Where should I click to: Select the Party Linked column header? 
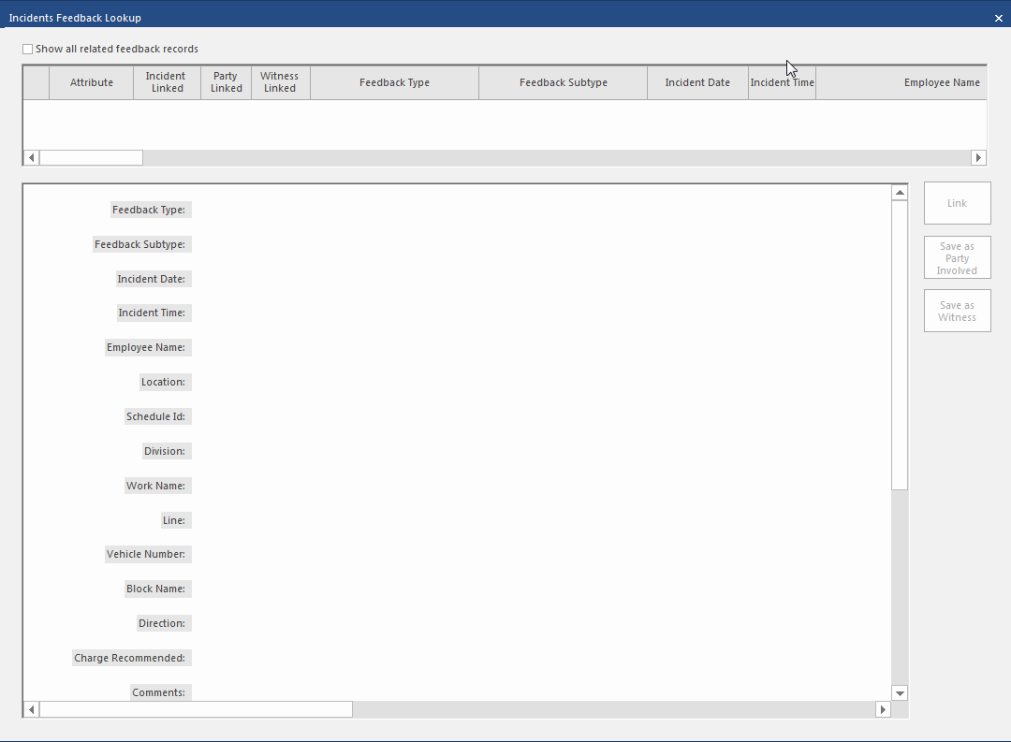point(226,82)
